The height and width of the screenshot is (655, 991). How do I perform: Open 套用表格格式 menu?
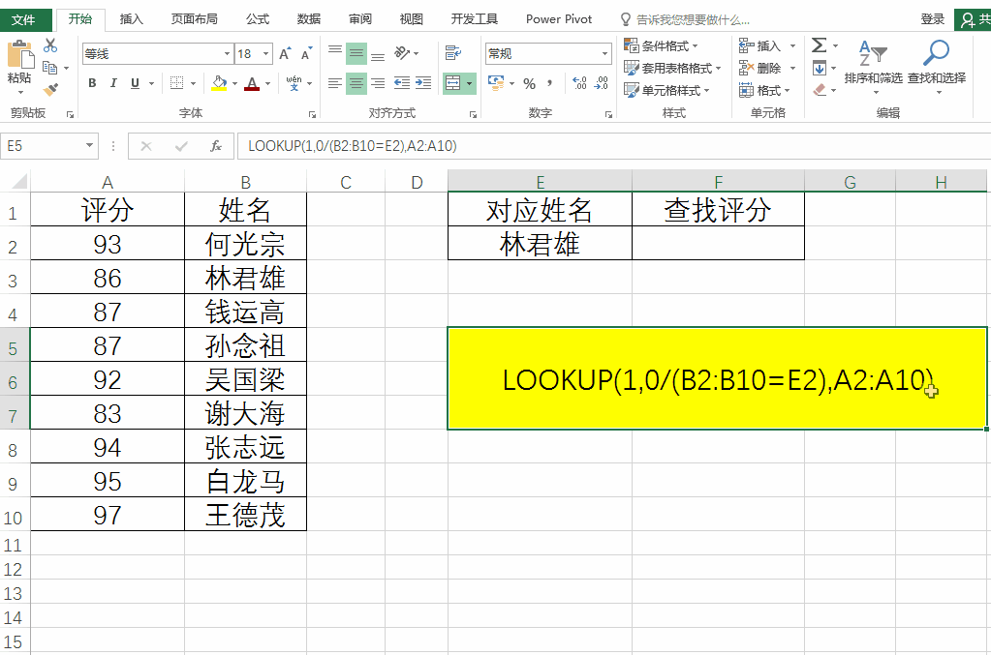tap(672, 68)
